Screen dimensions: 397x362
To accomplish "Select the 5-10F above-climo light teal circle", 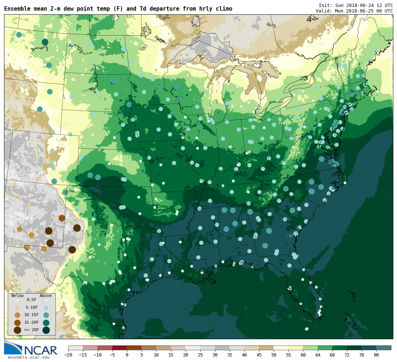I will point(46,308).
